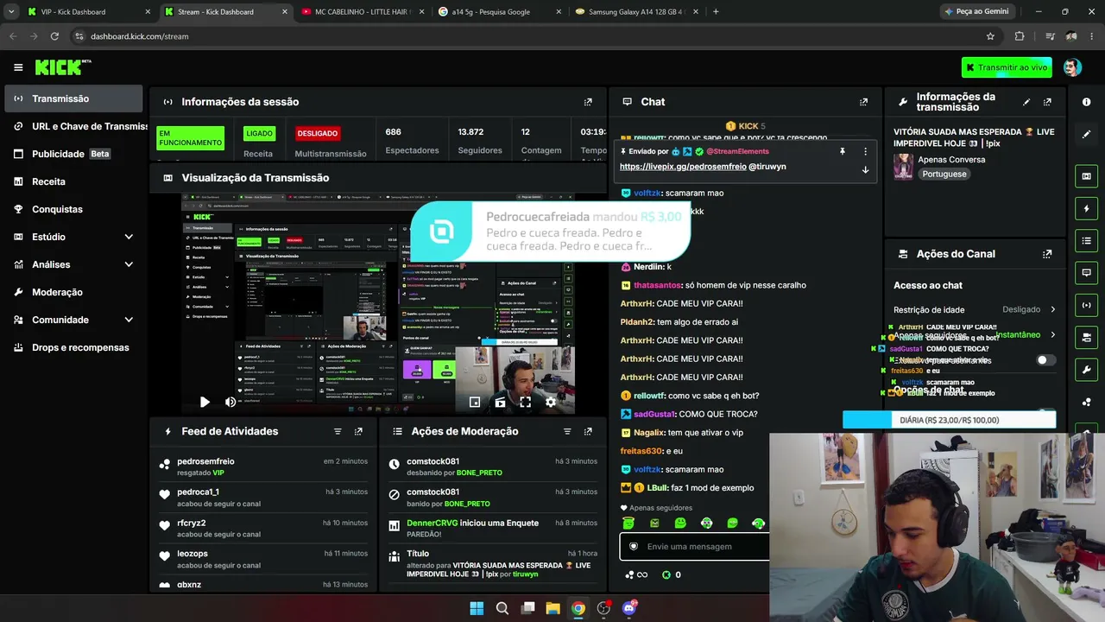Toggle session info widget in right sidebar
Image resolution: width=1105 pixels, height=622 pixels.
[x=1086, y=305]
